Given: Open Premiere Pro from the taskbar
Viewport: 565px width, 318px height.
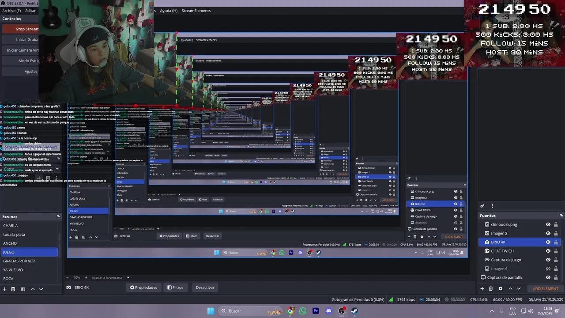Looking at the screenshot, I should (x=316, y=311).
